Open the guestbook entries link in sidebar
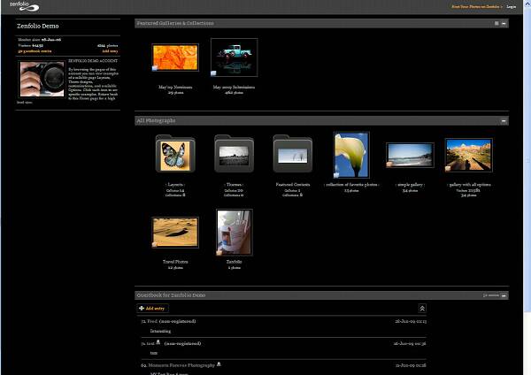The image size is (531, 375). 35,51
